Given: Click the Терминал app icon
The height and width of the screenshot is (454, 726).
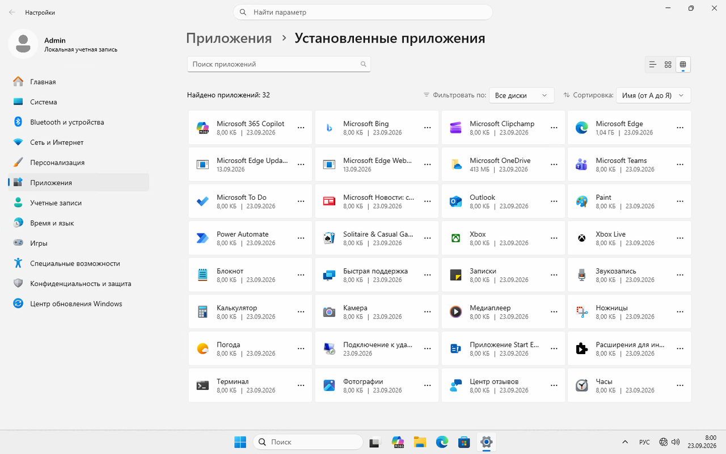Looking at the screenshot, I should point(202,386).
